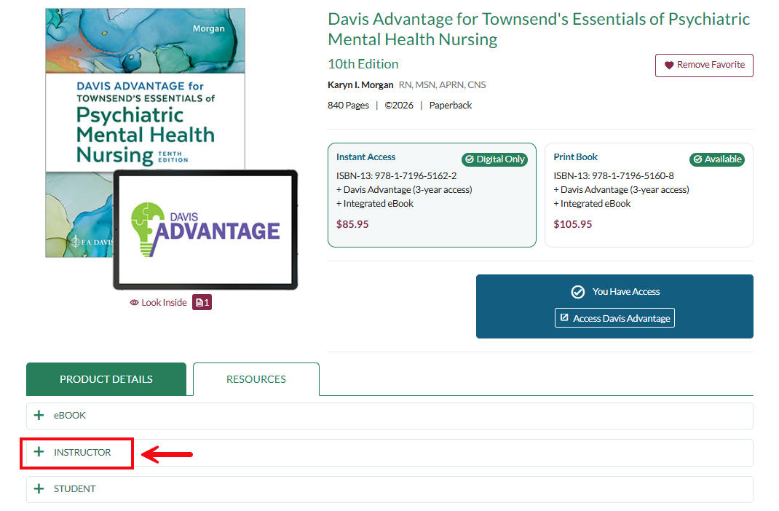
Task: Click the Remove Favorite button
Action: 704,65
